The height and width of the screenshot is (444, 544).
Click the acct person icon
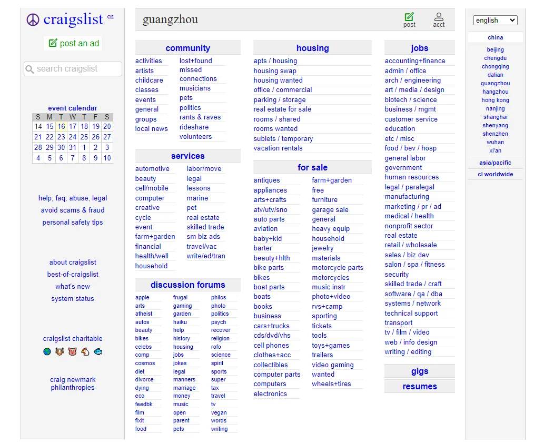pyautogui.click(x=438, y=16)
